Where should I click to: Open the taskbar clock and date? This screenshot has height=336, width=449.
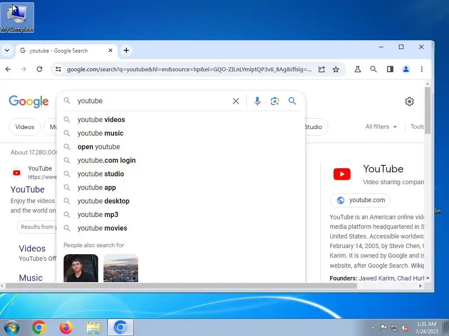427,328
